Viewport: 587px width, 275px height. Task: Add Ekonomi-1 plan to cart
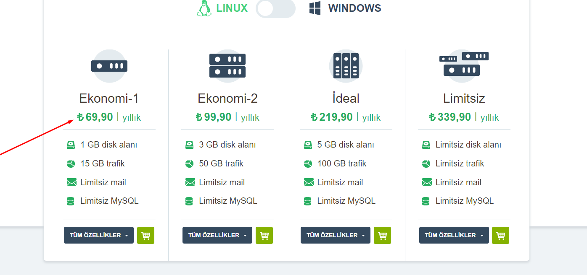(145, 235)
